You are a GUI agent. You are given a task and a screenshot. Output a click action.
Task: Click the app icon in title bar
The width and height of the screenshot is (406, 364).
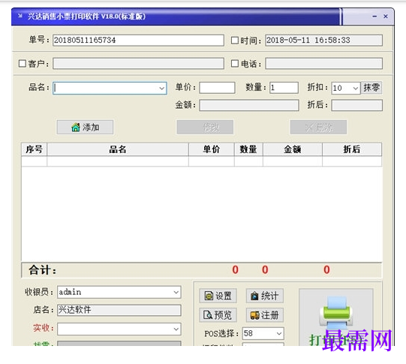tap(20, 16)
